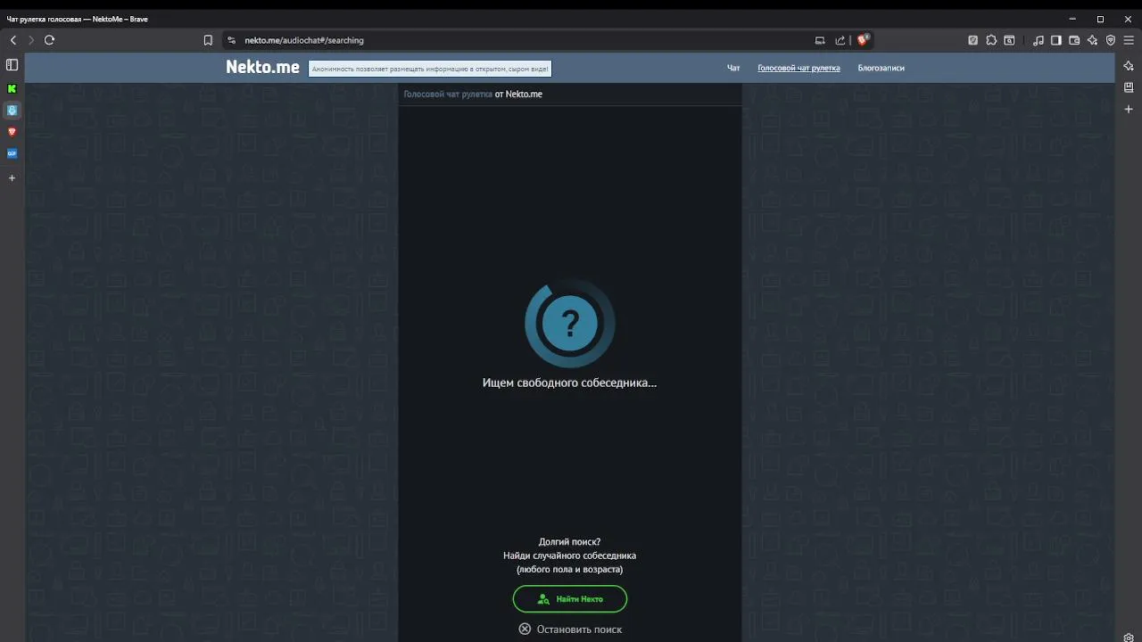
Task: Open Brave Shields lion icon
Action: pyautogui.click(x=863, y=39)
